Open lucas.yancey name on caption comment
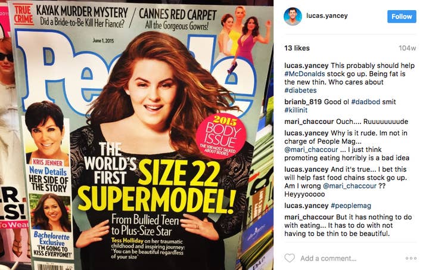Screen dimensions: 426x270 coord(306,66)
